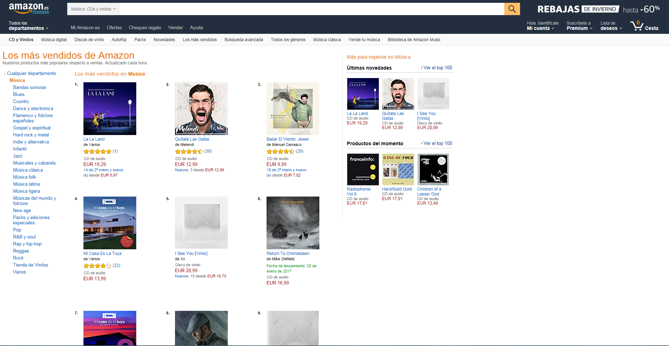Select Hard rock y metal genre
Image resolution: width=669 pixels, height=346 pixels.
[31, 135]
